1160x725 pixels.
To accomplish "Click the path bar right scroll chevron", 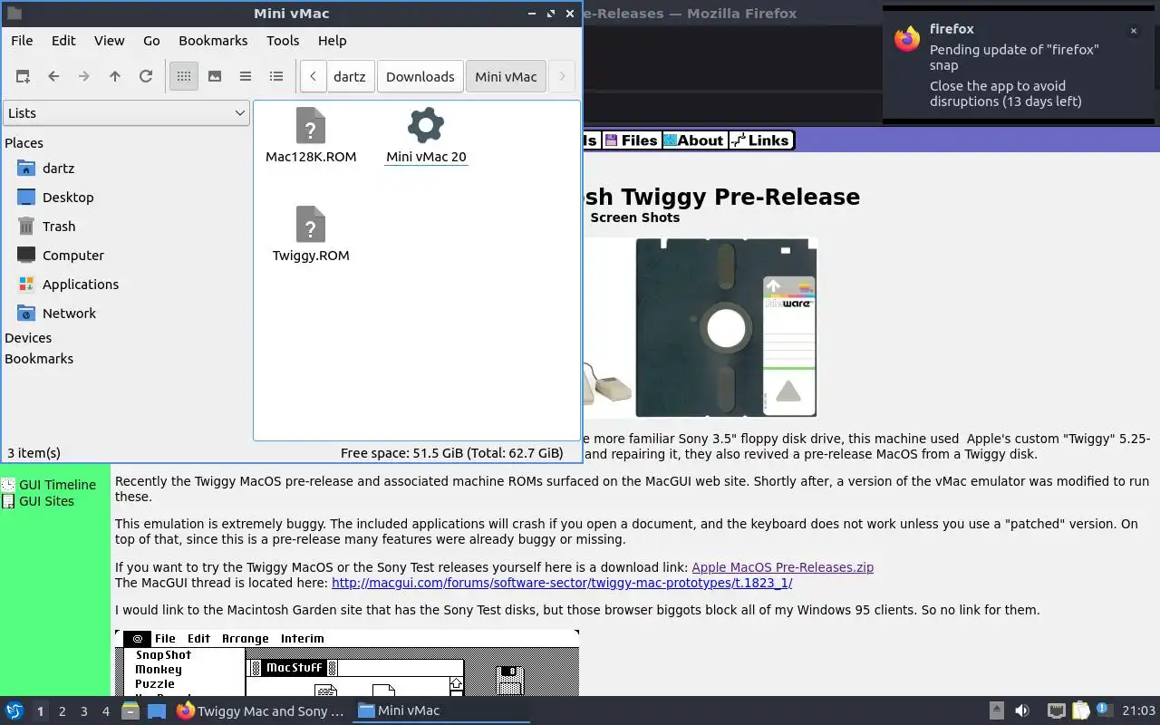I will coord(562,77).
